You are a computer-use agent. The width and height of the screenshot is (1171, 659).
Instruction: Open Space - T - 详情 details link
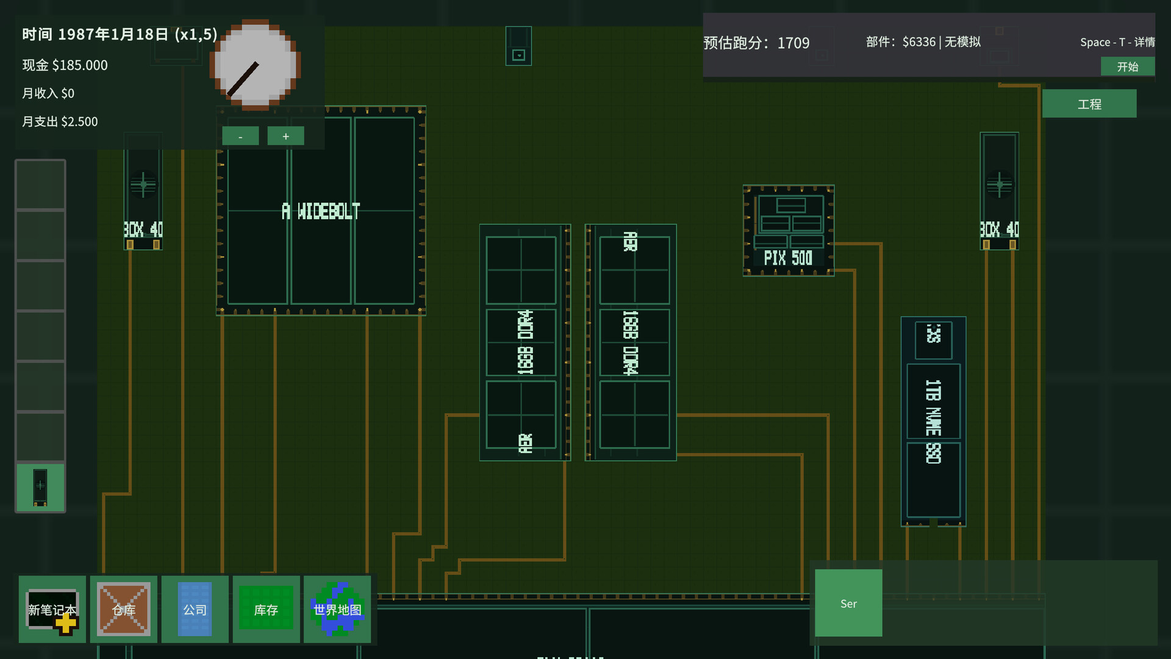(x=1117, y=42)
